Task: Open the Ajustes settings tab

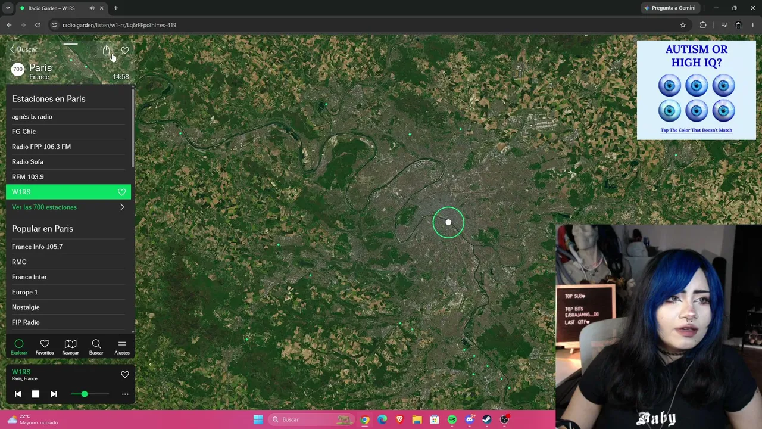Action: (122, 347)
